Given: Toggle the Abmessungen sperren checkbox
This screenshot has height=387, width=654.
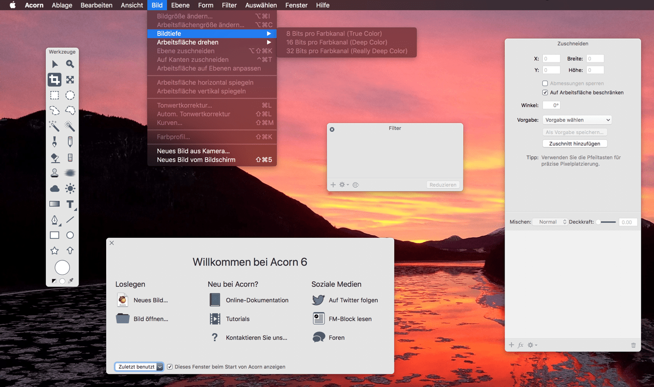Looking at the screenshot, I should tap(545, 84).
